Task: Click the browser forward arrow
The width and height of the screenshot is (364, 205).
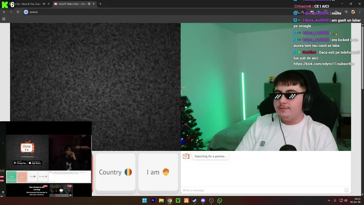Action: point(11,12)
